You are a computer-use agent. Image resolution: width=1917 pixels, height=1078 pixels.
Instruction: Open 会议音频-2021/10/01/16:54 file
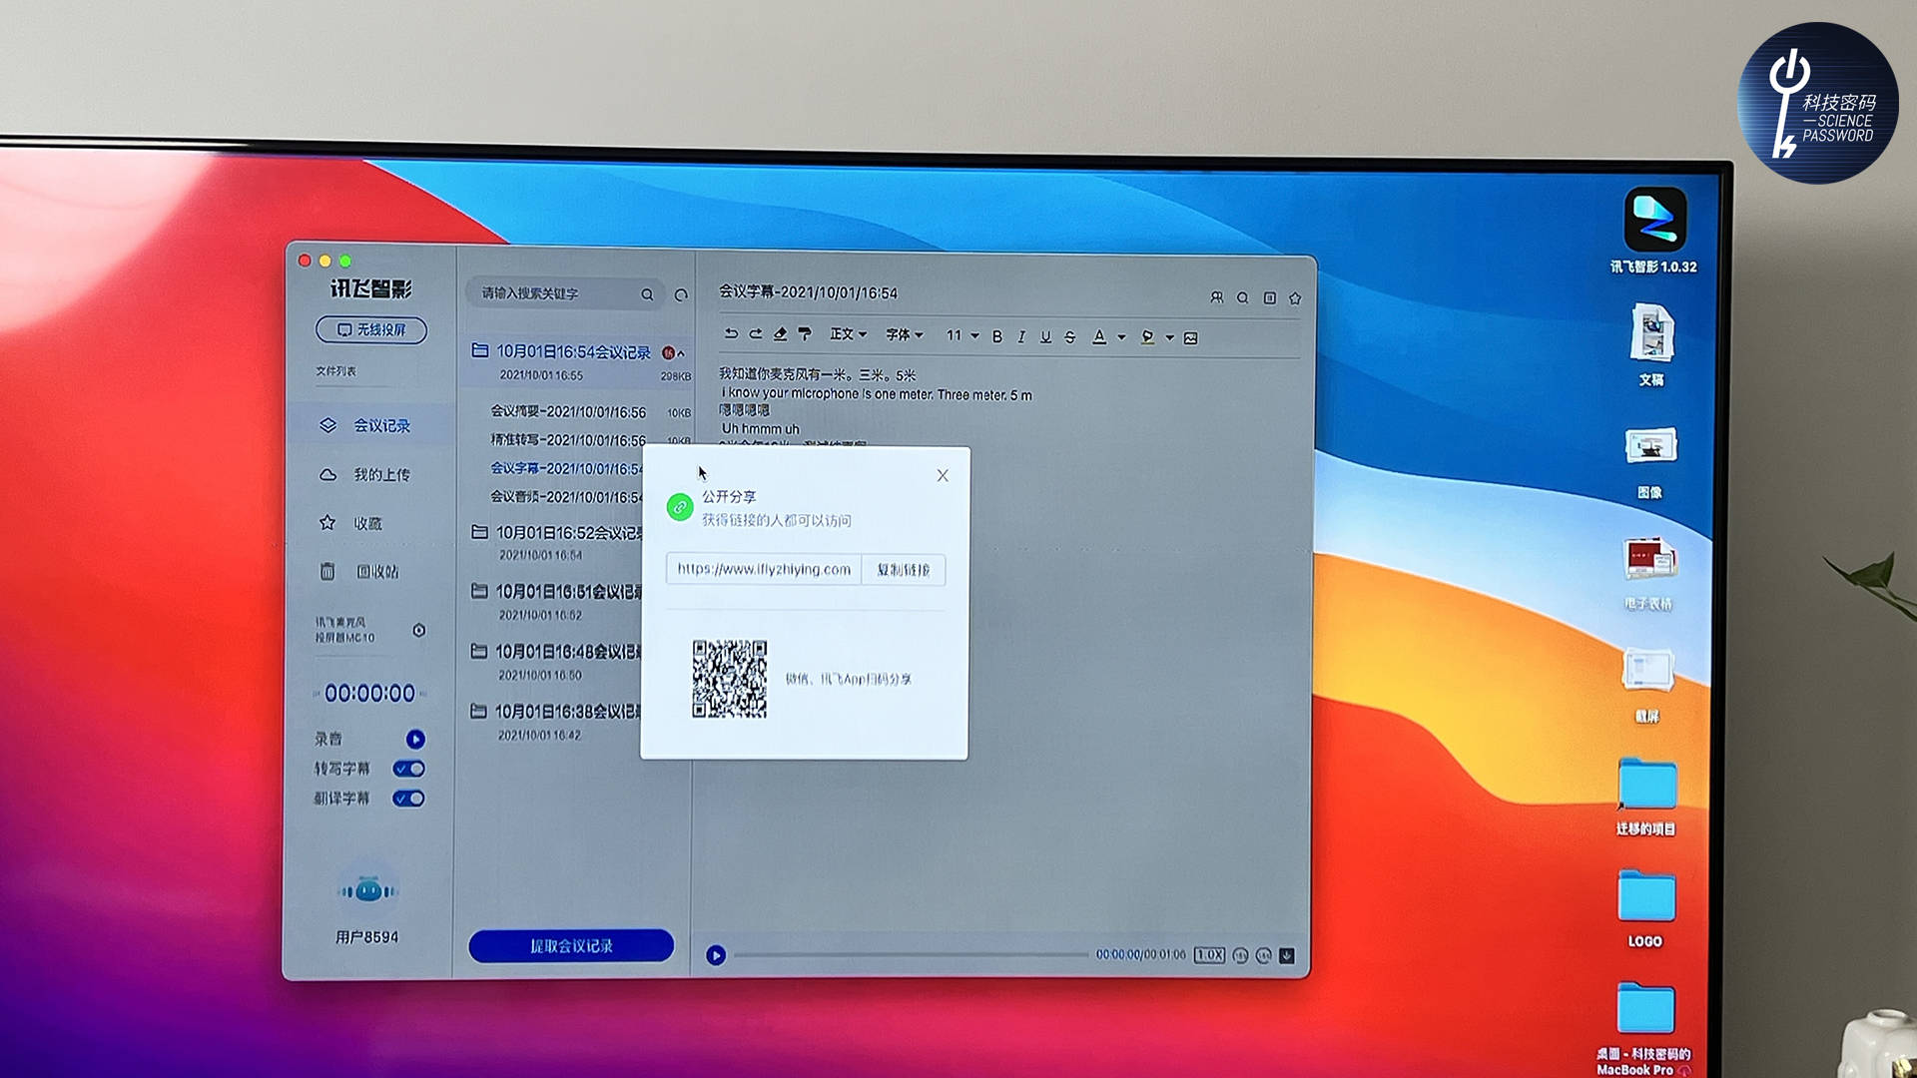pos(566,497)
